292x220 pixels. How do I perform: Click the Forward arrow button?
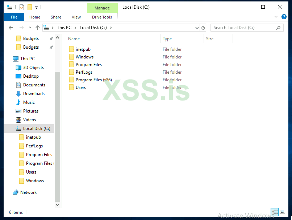[x=22, y=28]
